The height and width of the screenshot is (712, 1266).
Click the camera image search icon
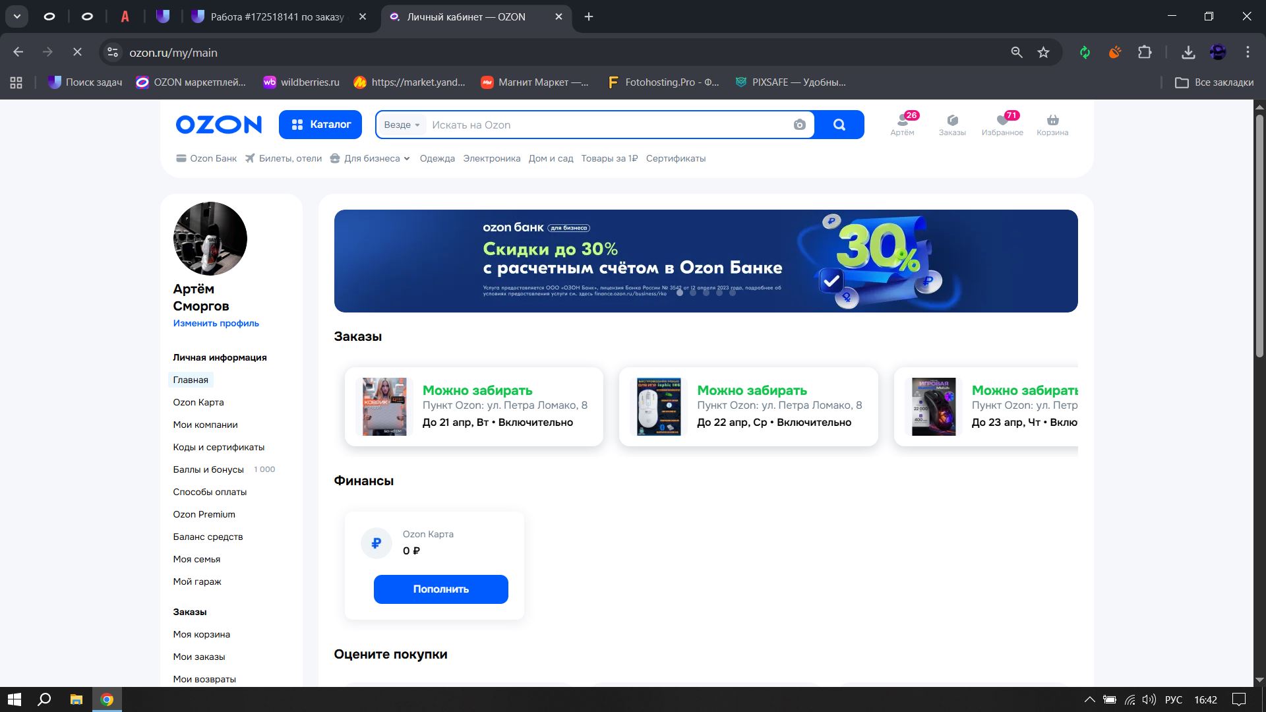[799, 125]
